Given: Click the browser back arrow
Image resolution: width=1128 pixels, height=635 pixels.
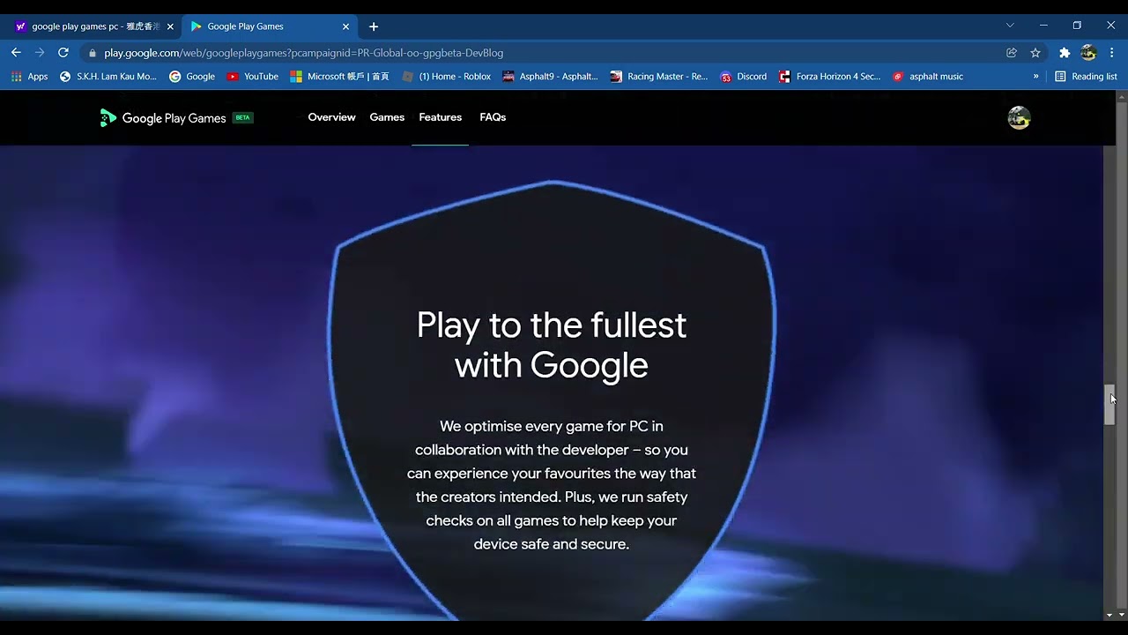Looking at the screenshot, I should [x=16, y=53].
